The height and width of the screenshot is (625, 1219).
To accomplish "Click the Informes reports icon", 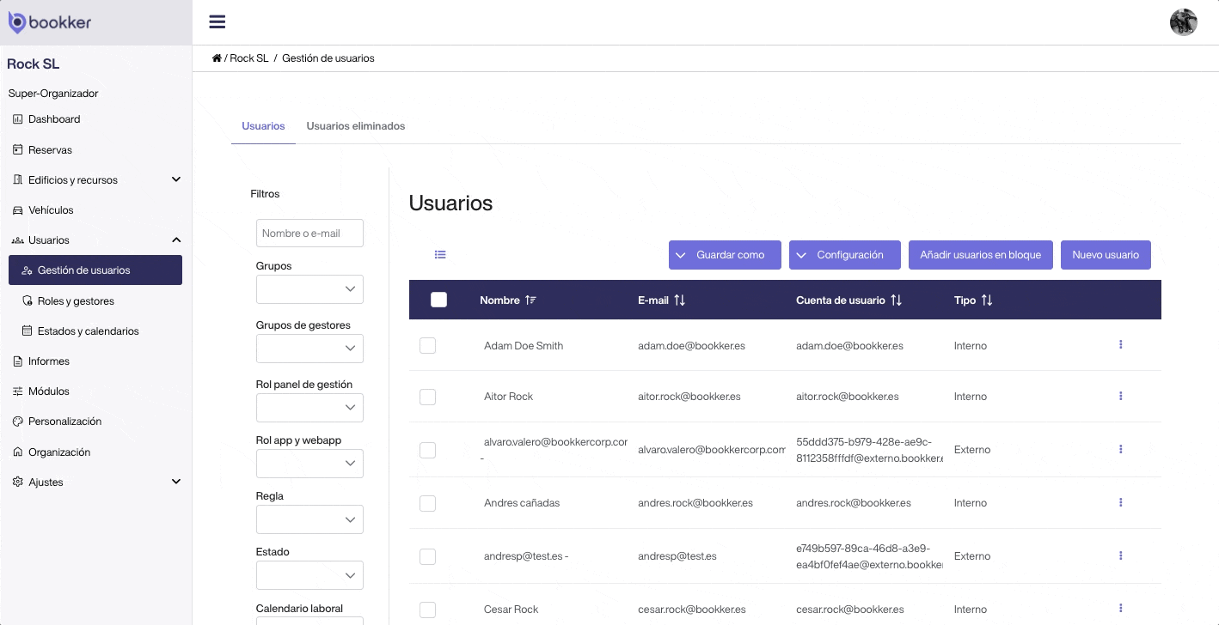I will pyautogui.click(x=18, y=361).
